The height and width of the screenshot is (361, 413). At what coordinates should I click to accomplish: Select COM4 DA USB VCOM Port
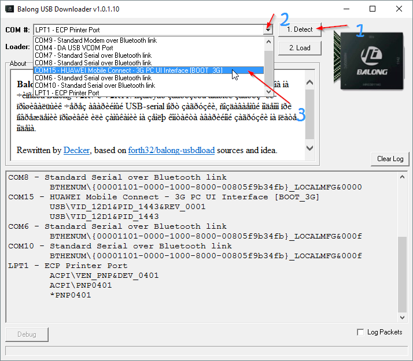[149, 48]
